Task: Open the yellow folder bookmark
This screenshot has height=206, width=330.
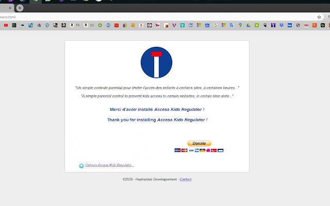Action: [133, 25]
